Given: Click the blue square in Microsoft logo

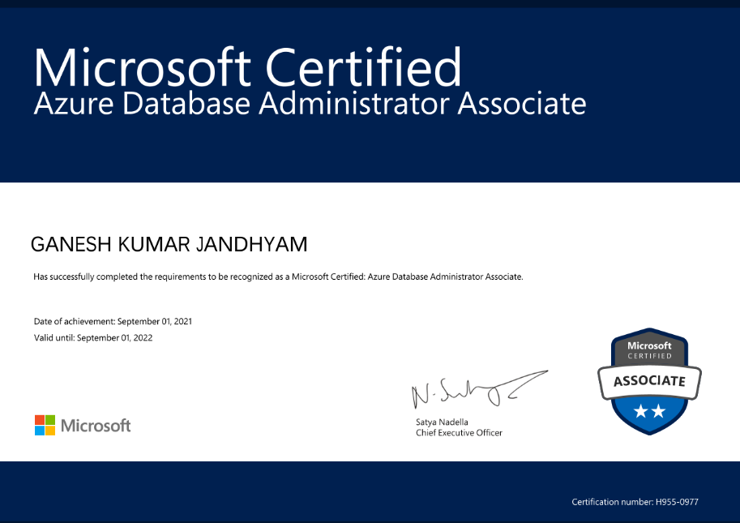Looking at the screenshot, I should 40,431.
